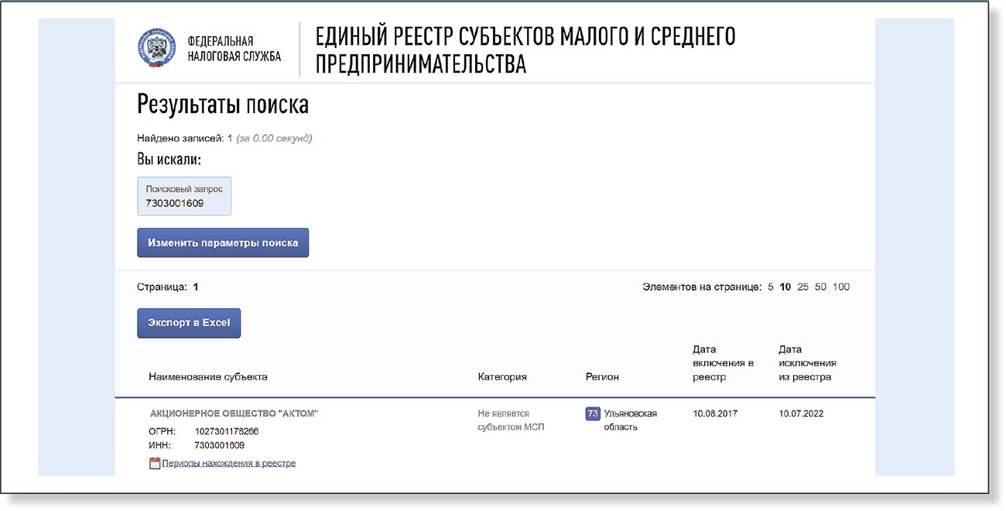Click the ОГРН number 1027301178266
Viewport: 1006px width, 511px height.
pos(227,431)
